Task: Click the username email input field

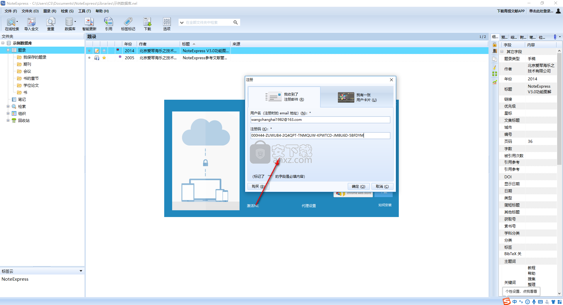Action: click(x=320, y=120)
